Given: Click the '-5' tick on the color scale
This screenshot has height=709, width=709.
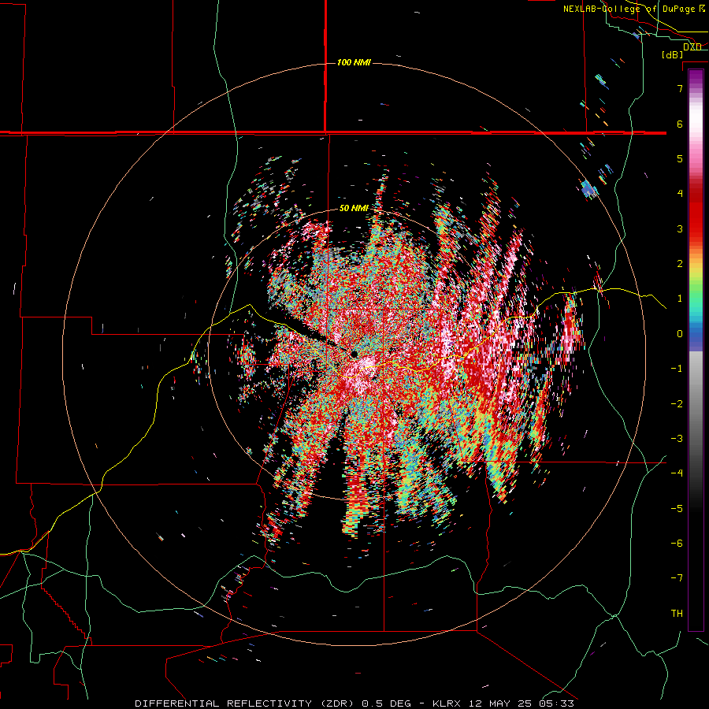Looking at the screenshot, I should pos(677,509).
